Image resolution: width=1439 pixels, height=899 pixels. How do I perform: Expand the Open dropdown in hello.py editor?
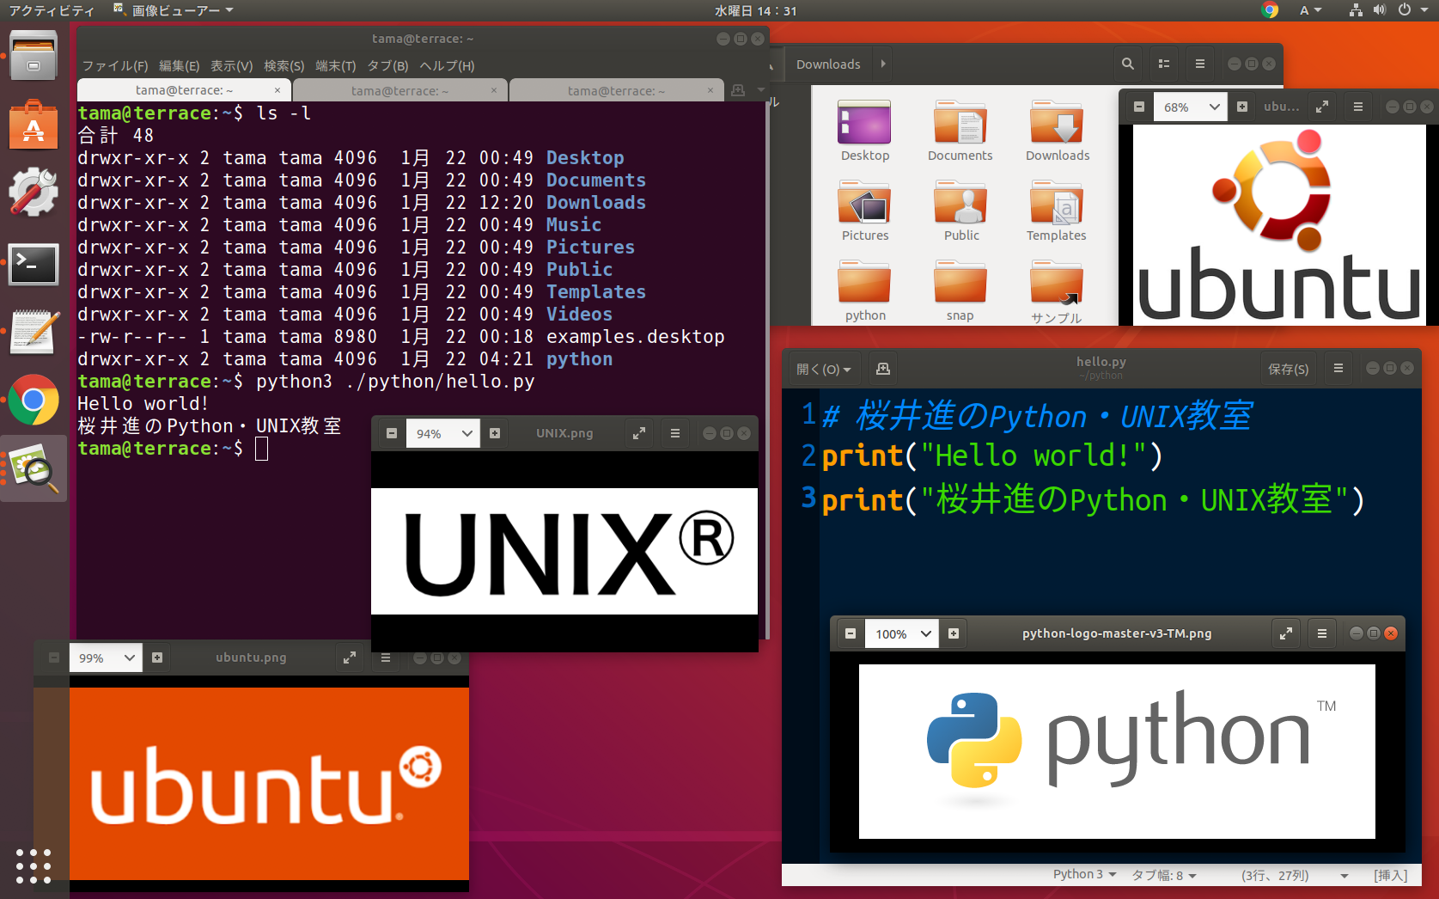tap(823, 369)
